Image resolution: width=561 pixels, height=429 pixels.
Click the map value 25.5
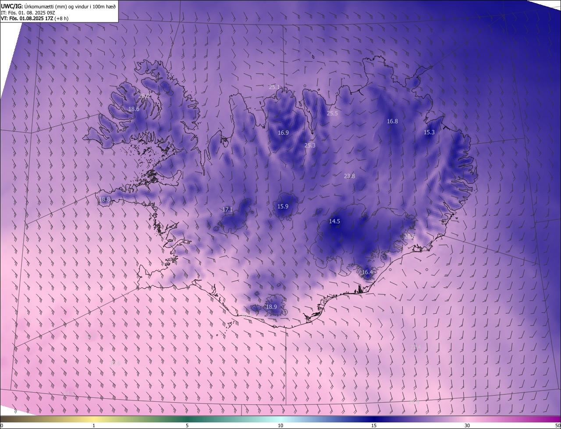pyautogui.click(x=332, y=113)
